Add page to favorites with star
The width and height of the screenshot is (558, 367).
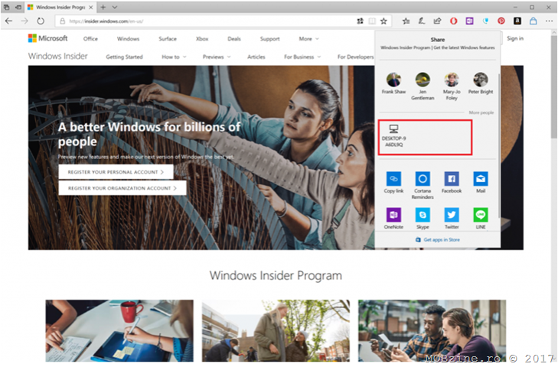tap(383, 21)
